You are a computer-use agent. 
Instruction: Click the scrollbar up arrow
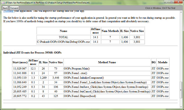point(181,12)
